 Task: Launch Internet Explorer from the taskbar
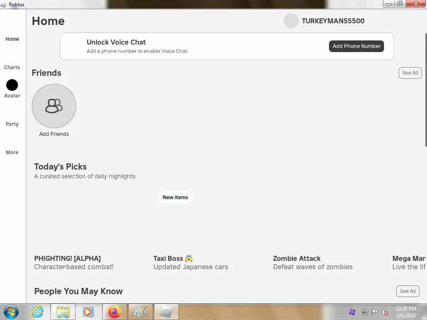tap(37, 312)
